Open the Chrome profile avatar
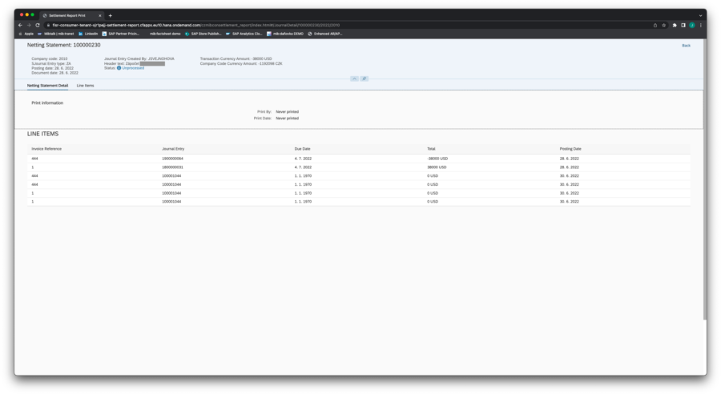Image resolution: width=721 pixels, height=394 pixels. click(x=692, y=25)
